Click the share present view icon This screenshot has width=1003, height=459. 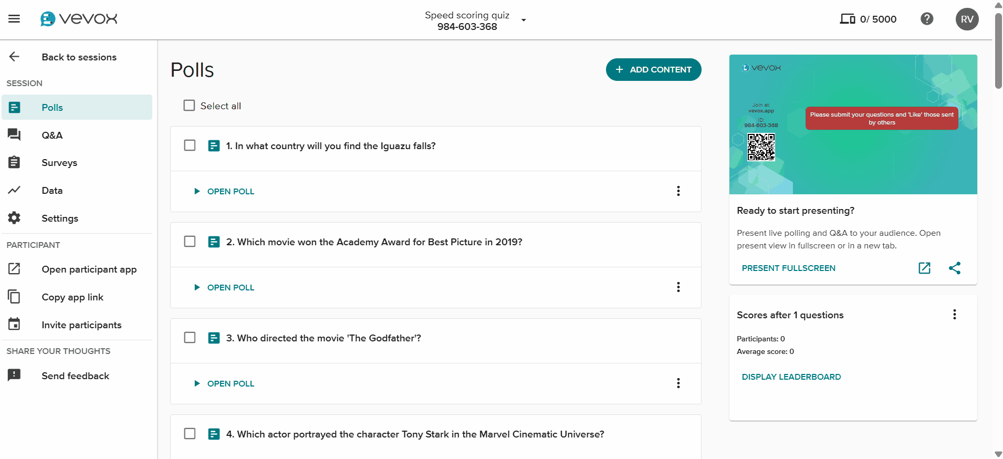tap(955, 268)
